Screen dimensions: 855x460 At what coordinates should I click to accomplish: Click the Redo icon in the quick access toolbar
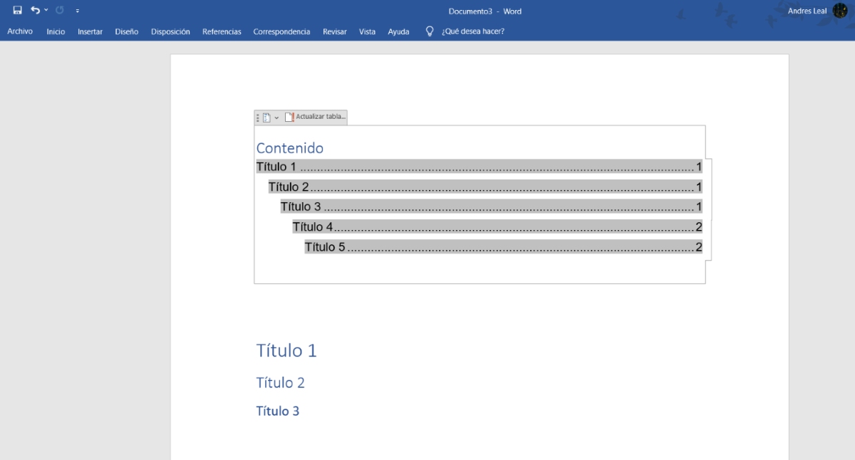(60, 11)
